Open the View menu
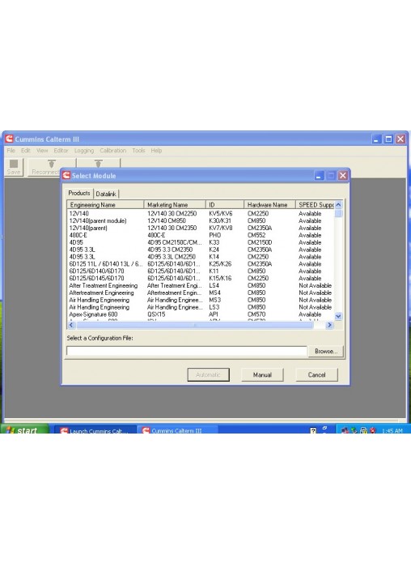This screenshot has width=411, height=564. point(42,151)
